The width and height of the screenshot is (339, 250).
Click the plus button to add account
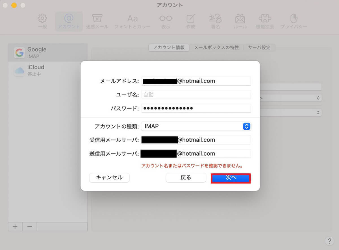point(15,227)
